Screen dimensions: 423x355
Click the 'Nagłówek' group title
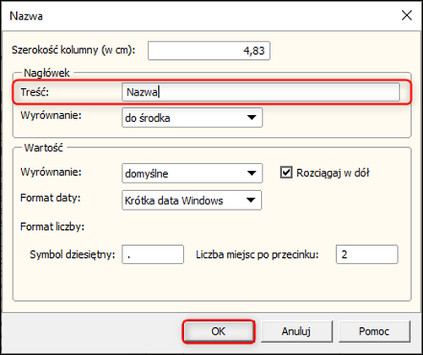(x=46, y=73)
